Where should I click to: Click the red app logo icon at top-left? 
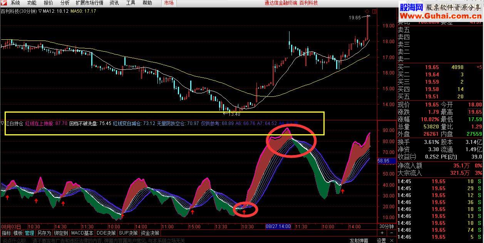4,3
